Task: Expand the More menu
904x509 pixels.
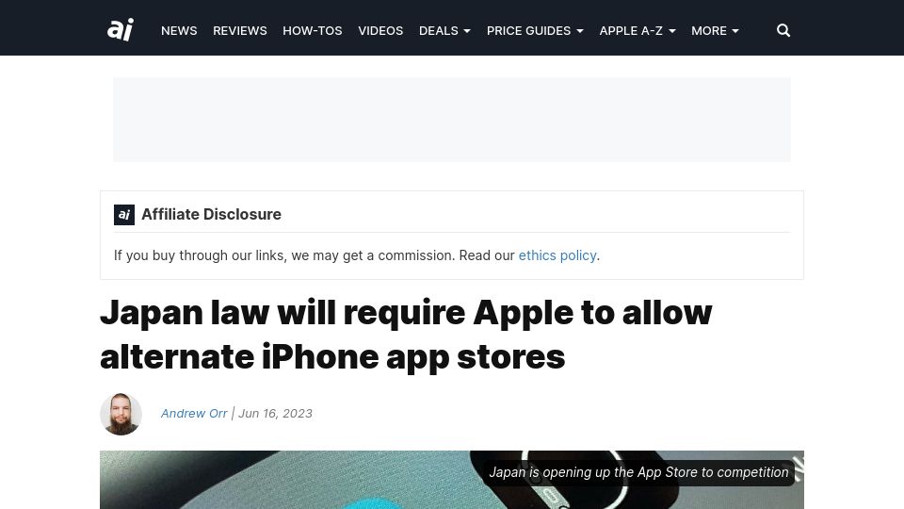Action: 715,30
